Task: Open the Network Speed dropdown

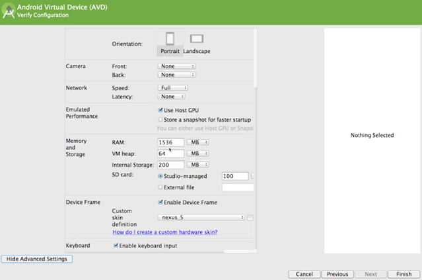Action: 172,87
